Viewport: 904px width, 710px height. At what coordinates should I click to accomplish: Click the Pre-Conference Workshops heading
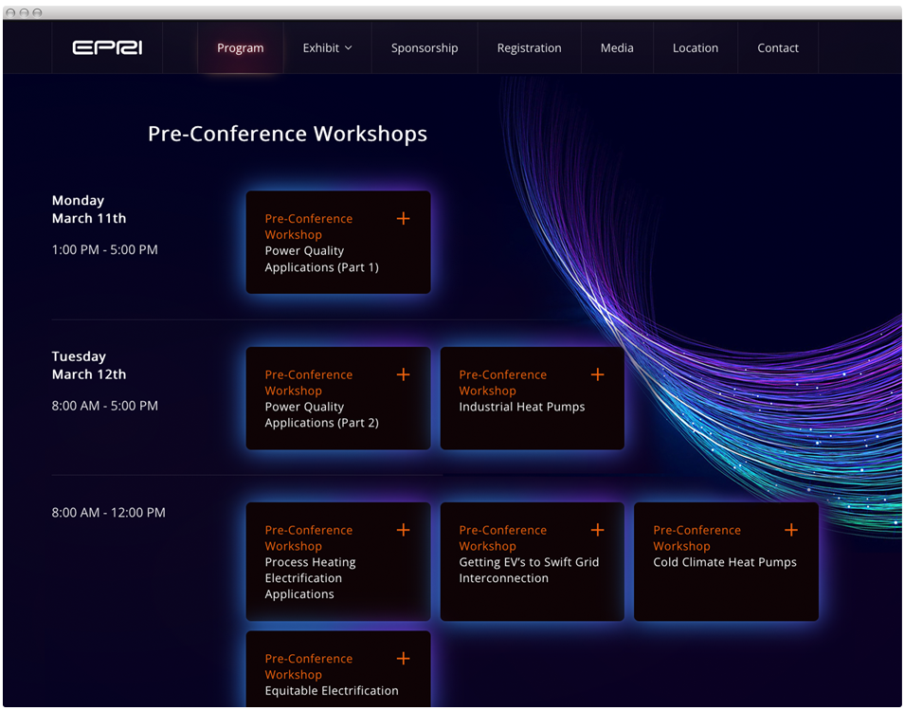coord(287,134)
